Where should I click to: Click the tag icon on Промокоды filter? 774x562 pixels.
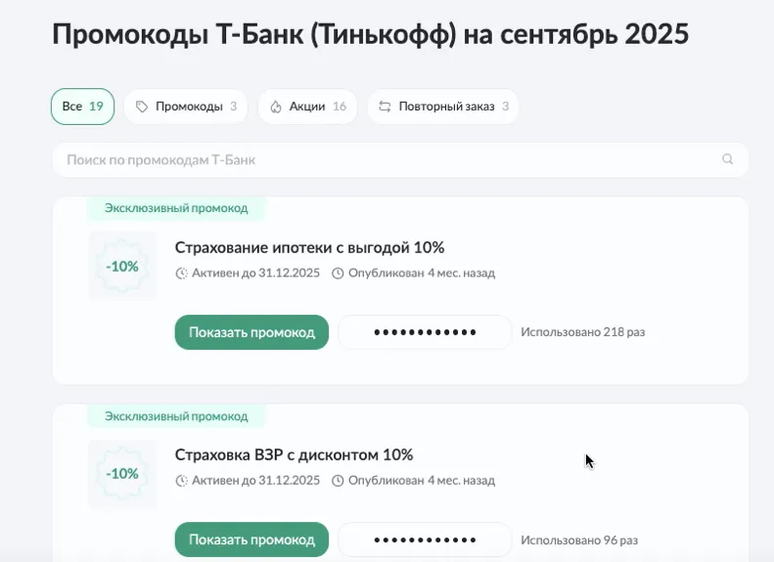point(142,107)
